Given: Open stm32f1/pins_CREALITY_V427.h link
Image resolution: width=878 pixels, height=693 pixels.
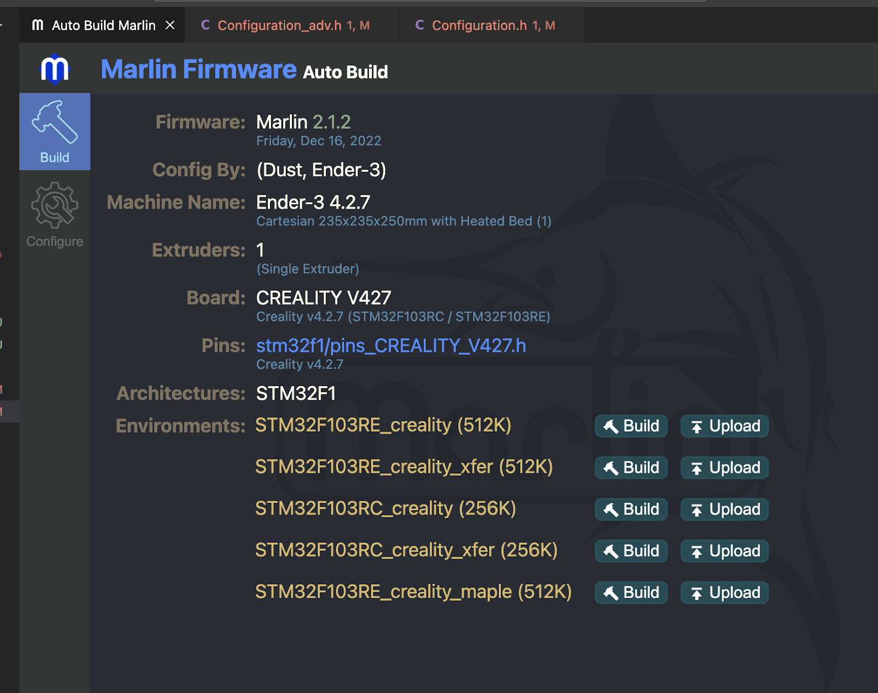Looking at the screenshot, I should pos(391,345).
